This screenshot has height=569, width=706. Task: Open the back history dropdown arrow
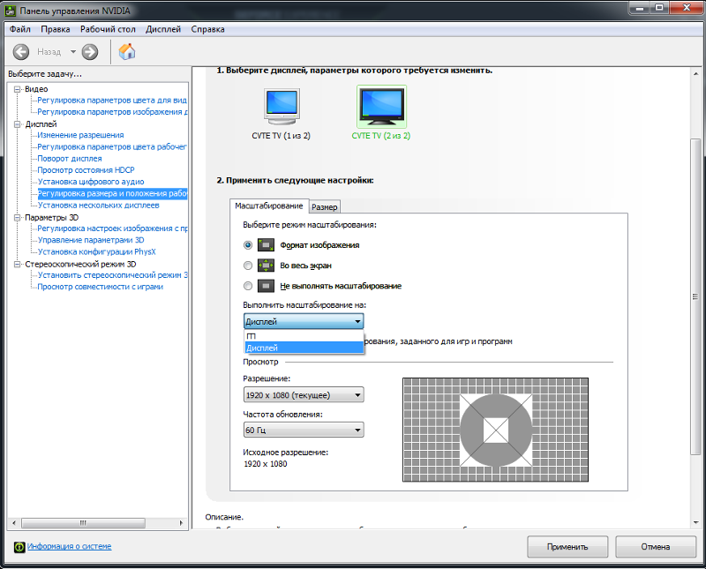(x=73, y=52)
